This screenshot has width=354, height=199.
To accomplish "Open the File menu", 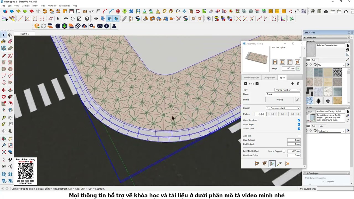I will tap(3, 6).
